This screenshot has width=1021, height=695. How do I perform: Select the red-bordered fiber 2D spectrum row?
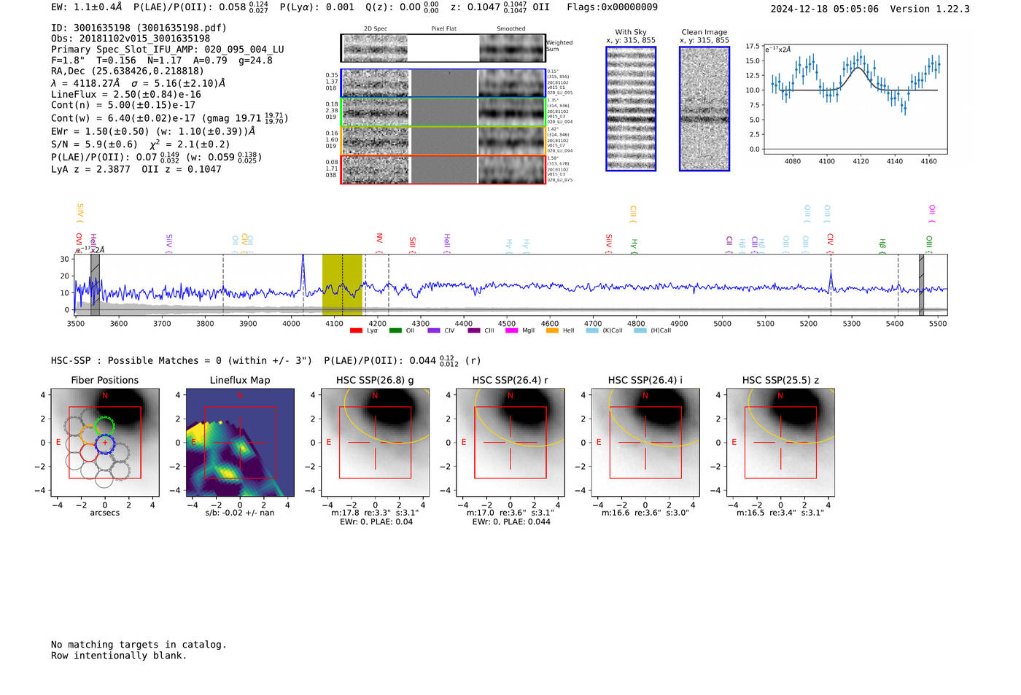click(x=443, y=169)
